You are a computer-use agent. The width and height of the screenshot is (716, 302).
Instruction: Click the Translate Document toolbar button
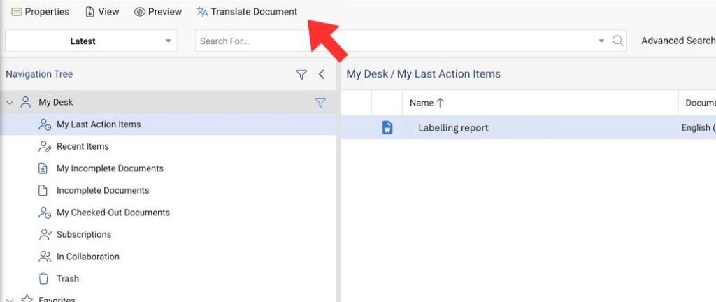[x=247, y=12]
